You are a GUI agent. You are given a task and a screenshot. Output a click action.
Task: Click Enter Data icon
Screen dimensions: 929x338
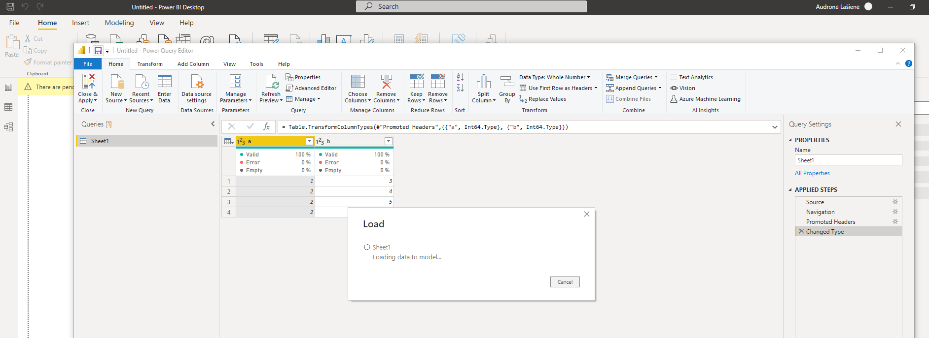pos(165,82)
